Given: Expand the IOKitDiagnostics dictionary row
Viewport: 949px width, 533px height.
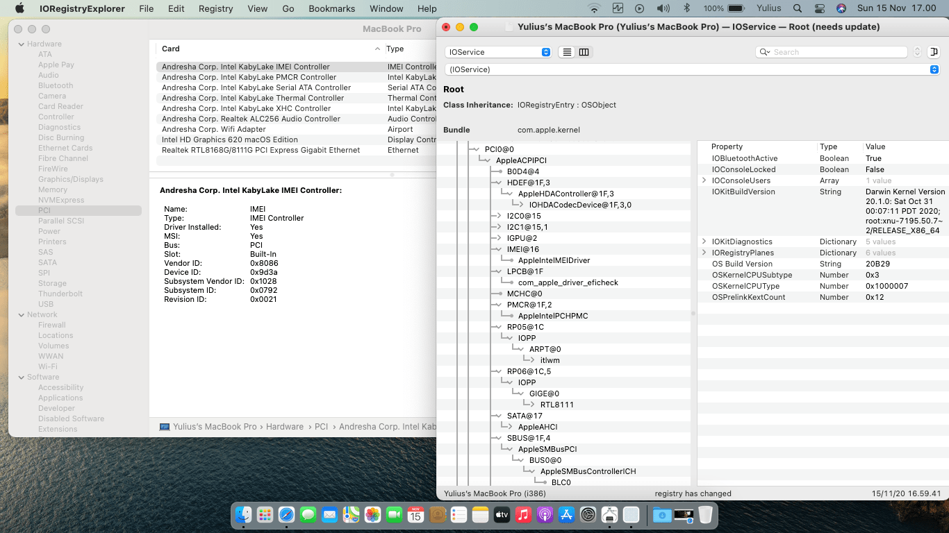Looking at the screenshot, I should (704, 242).
